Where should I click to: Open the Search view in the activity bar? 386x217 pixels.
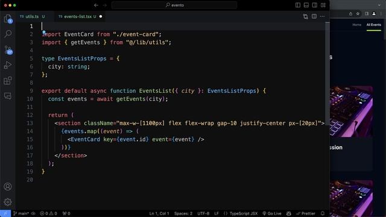(8, 34)
